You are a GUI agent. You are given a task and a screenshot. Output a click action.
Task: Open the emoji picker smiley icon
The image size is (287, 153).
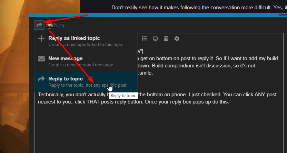[156, 39]
